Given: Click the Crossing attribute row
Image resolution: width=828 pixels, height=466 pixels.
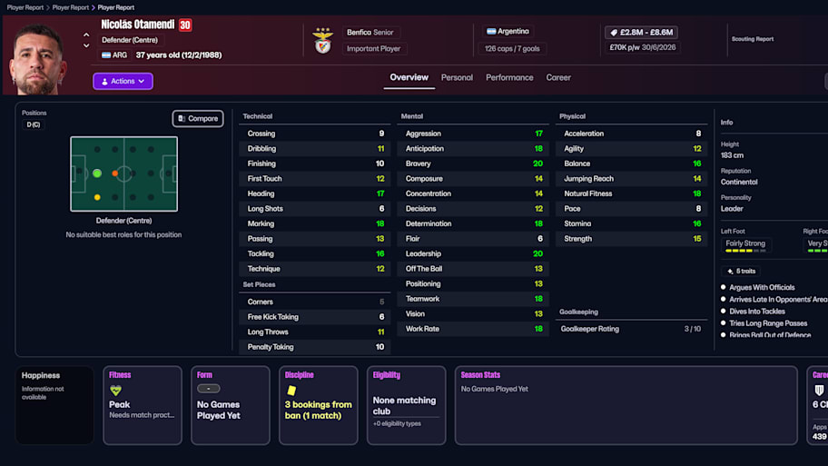Looking at the screenshot, I should pos(315,134).
